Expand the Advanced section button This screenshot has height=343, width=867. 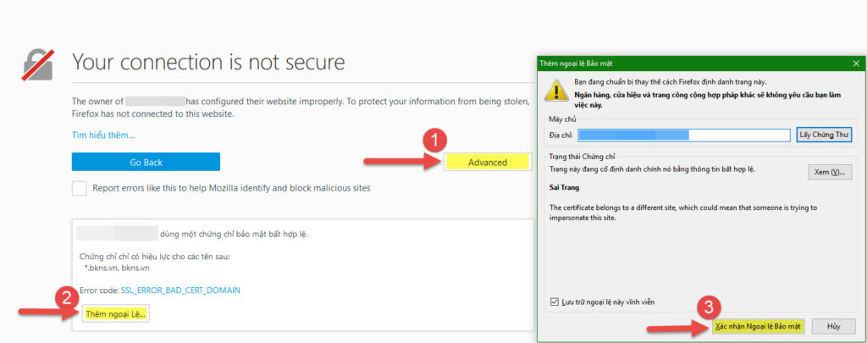(487, 162)
